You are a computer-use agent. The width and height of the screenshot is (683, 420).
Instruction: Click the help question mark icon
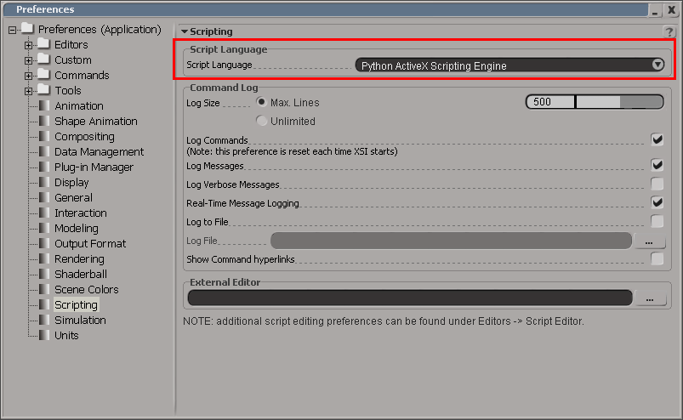click(x=669, y=31)
